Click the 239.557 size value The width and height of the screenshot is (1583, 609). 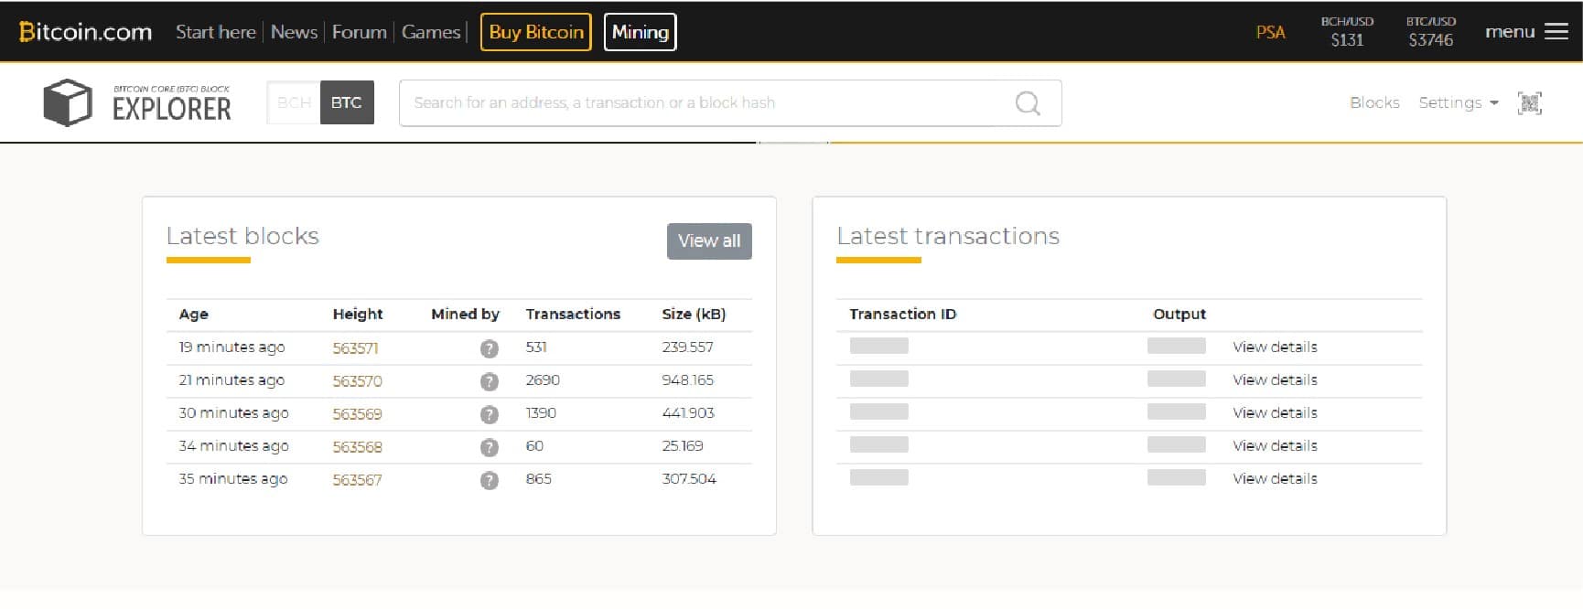coord(687,347)
